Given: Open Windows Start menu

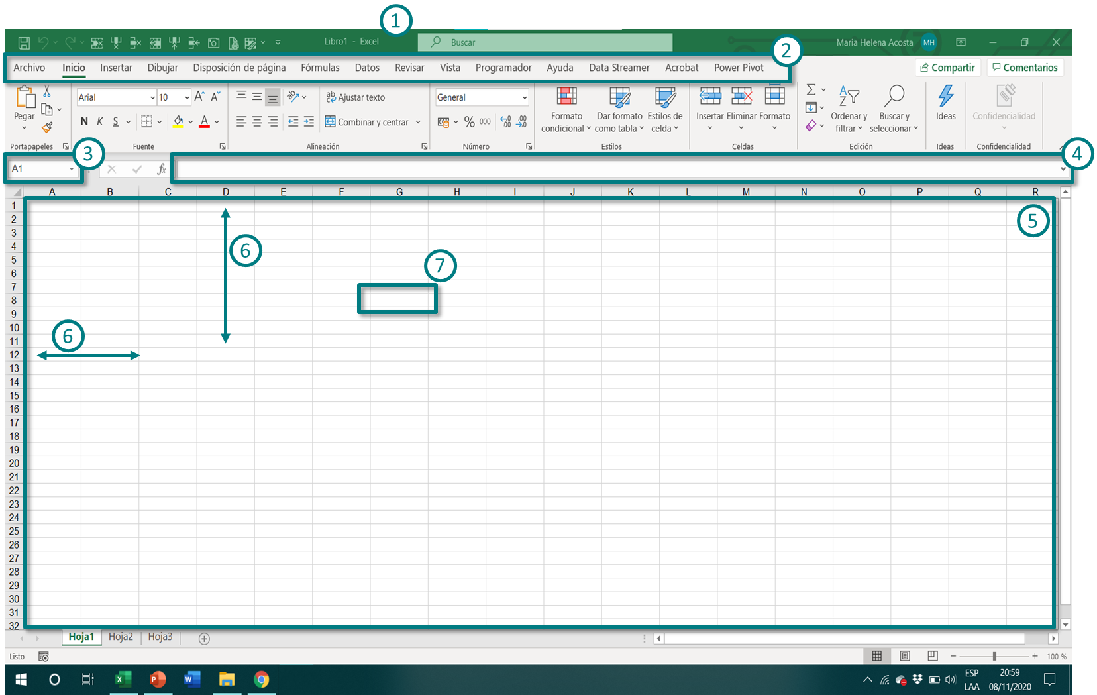Looking at the screenshot, I should pyautogui.click(x=21, y=680).
